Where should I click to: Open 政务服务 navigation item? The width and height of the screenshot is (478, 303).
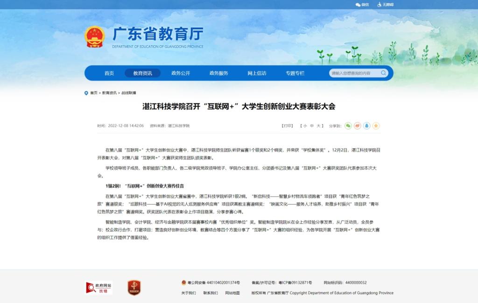[218, 73]
